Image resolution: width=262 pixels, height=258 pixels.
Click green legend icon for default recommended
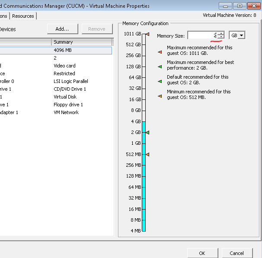pos(160,82)
